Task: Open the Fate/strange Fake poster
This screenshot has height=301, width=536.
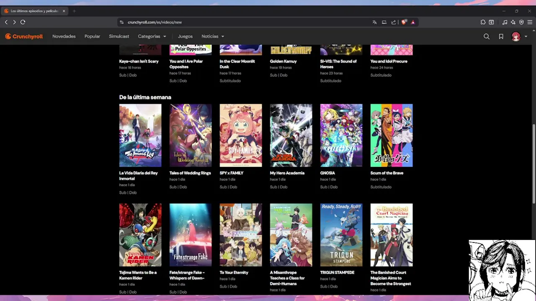Action: 191,235
